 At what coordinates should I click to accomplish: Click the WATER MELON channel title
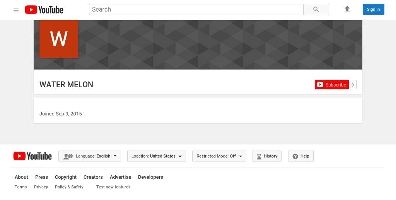pyautogui.click(x=67, y=85)
